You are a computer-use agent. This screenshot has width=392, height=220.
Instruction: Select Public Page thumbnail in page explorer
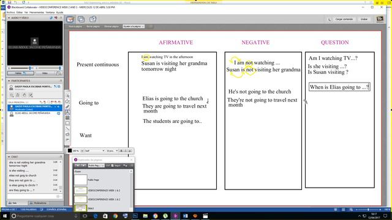(80, 180)
